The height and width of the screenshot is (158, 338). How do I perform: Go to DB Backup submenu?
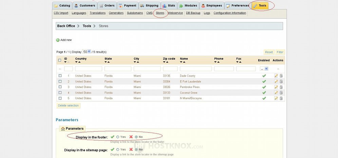click(193, 13)
